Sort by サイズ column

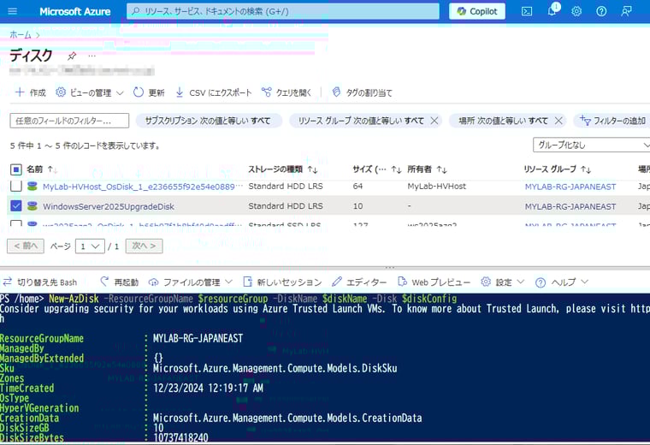coord(376,169)
